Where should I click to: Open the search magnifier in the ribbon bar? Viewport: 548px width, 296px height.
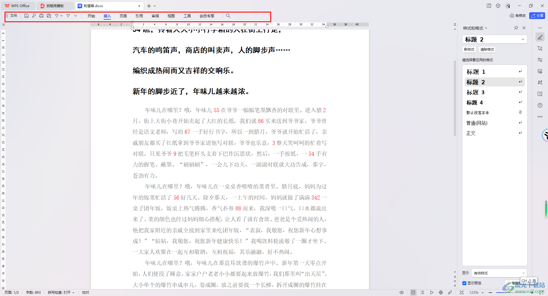coord(228,16)
